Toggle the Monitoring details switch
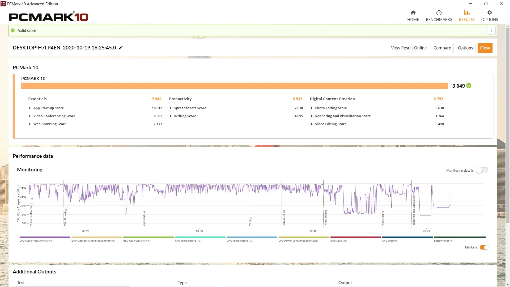Image resolution: width=510 pixels, height=287 pixels. [482, 170]
